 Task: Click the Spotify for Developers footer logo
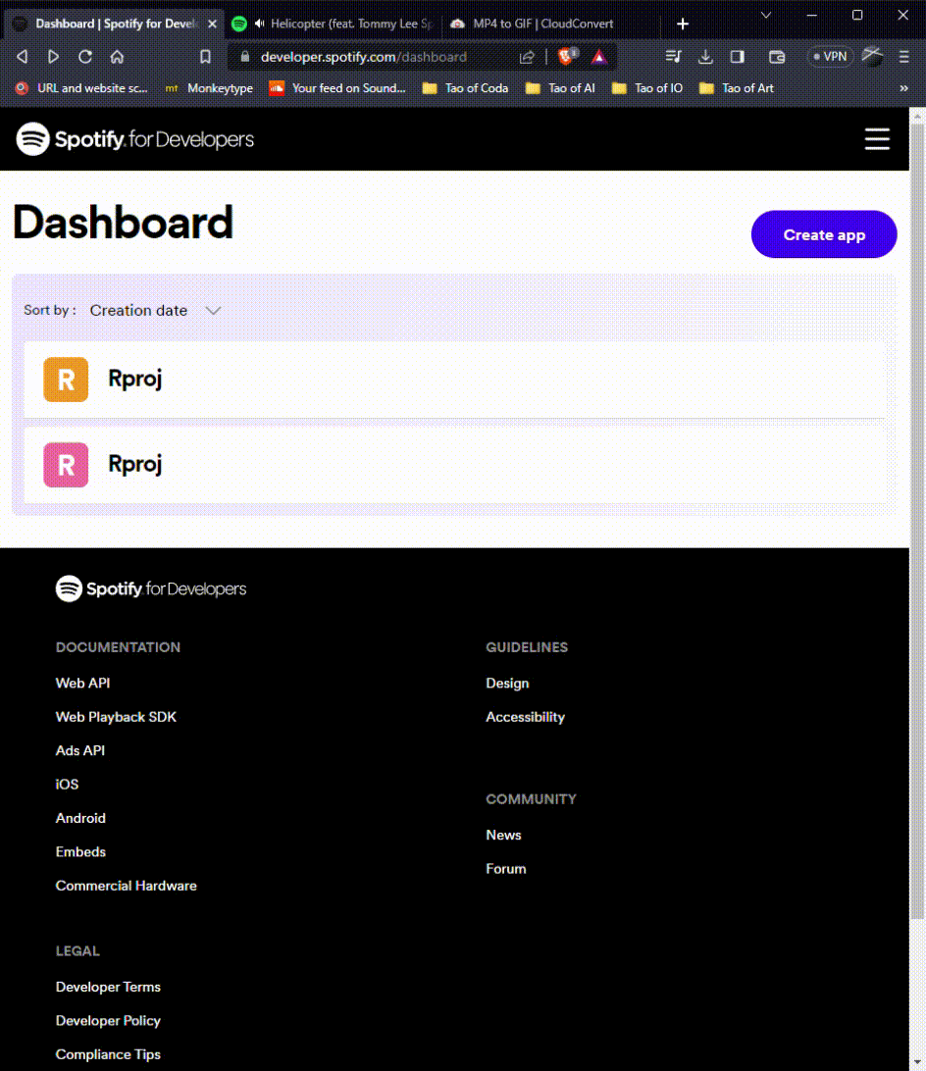tap(151, 588)
